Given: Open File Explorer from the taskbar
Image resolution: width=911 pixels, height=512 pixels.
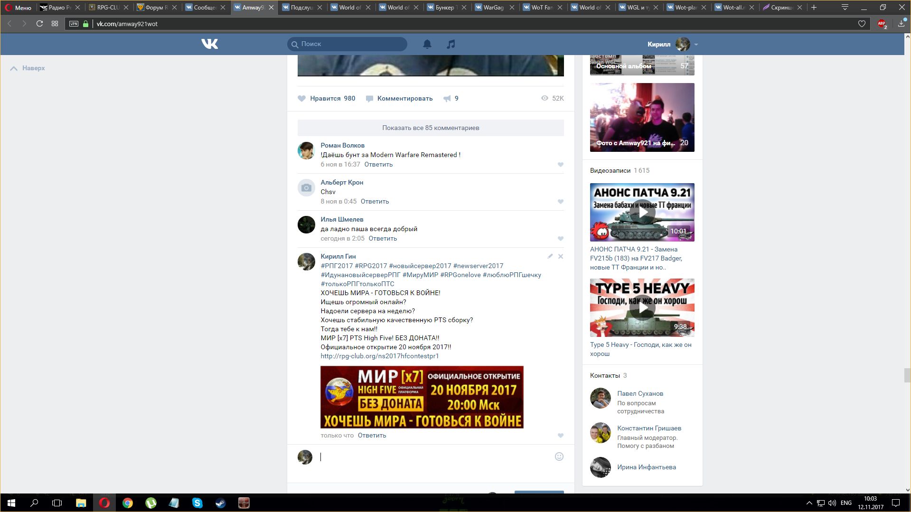Looking at the screenshot, I should coord(81,503).
